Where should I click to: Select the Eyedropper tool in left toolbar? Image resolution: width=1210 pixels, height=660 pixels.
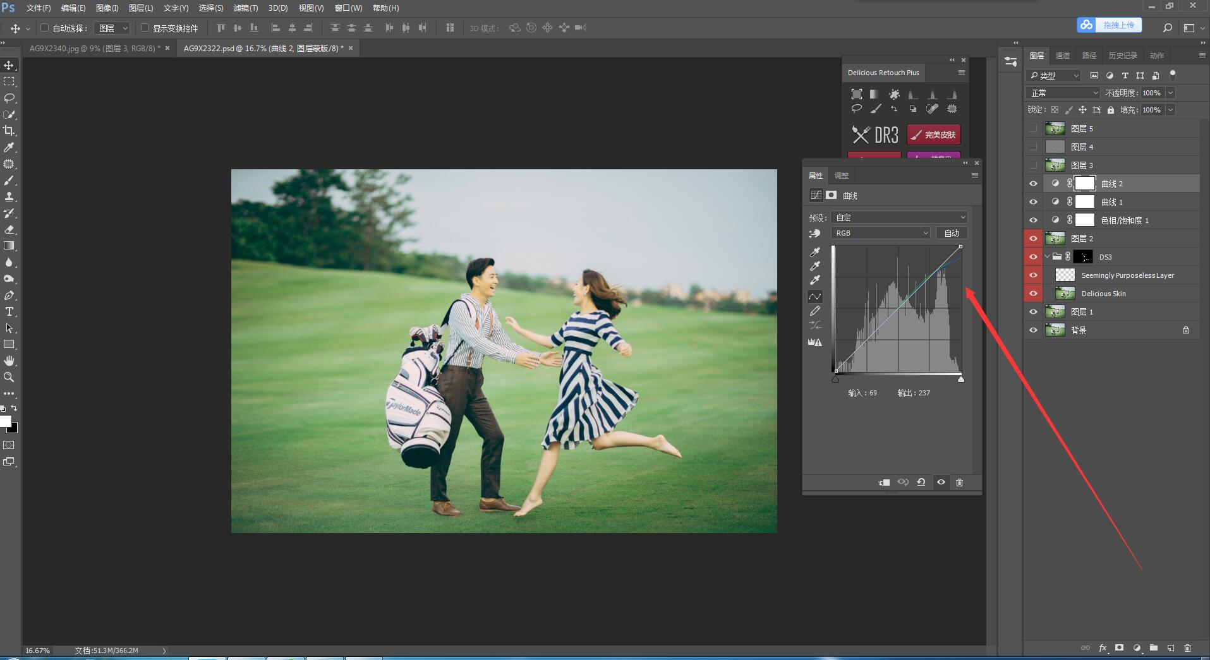pyautogui.click(x=9, y=147)
